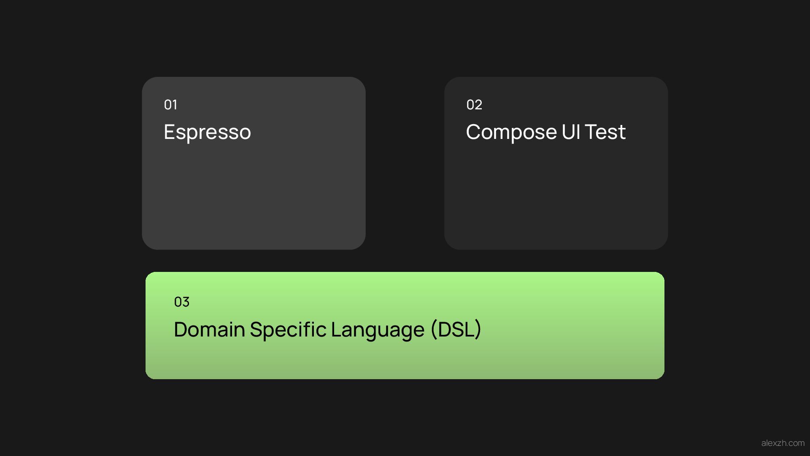Click the word "Compose" in second card

[511, 132]
